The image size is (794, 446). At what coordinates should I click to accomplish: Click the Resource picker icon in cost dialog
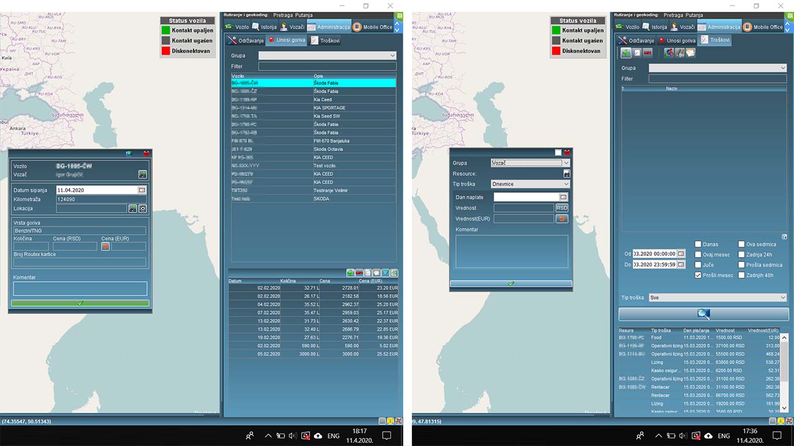click(x=566, y=174)
